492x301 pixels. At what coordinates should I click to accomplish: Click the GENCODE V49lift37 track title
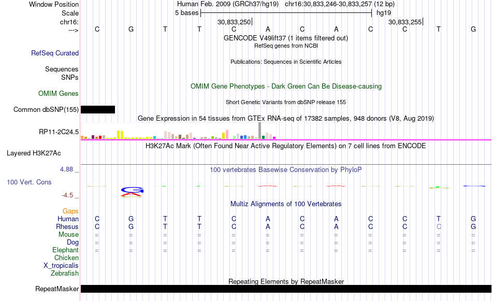tap(286, 38)
